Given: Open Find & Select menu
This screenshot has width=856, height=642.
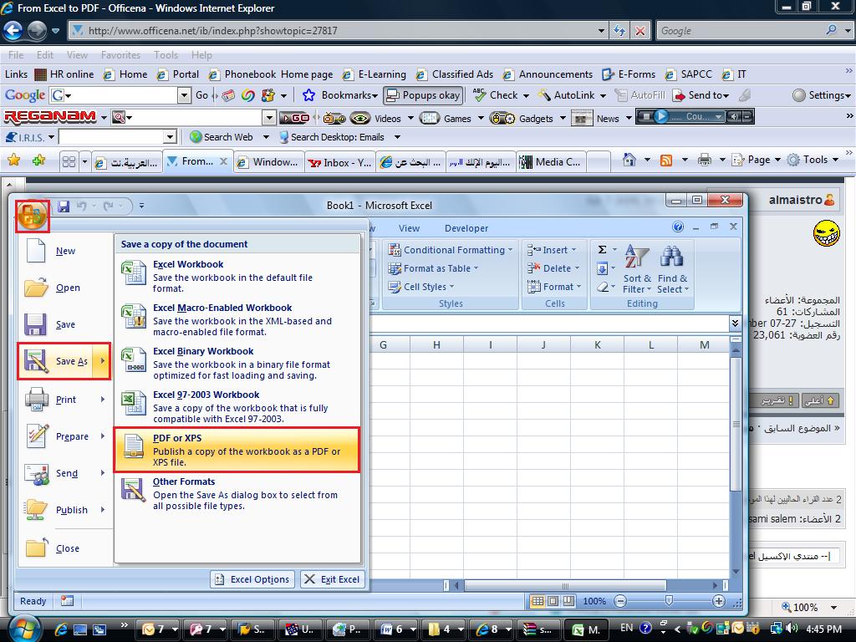Looking at the screenshot, I should point(673,269).
